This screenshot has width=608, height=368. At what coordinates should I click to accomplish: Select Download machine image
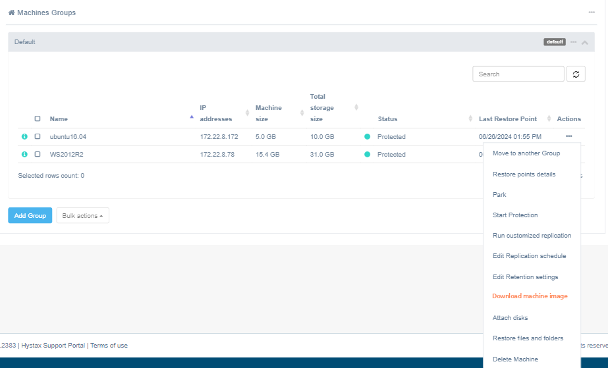coord(530,296)
